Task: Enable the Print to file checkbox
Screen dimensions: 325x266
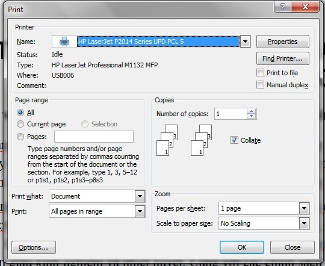Action: coord(260,73)
